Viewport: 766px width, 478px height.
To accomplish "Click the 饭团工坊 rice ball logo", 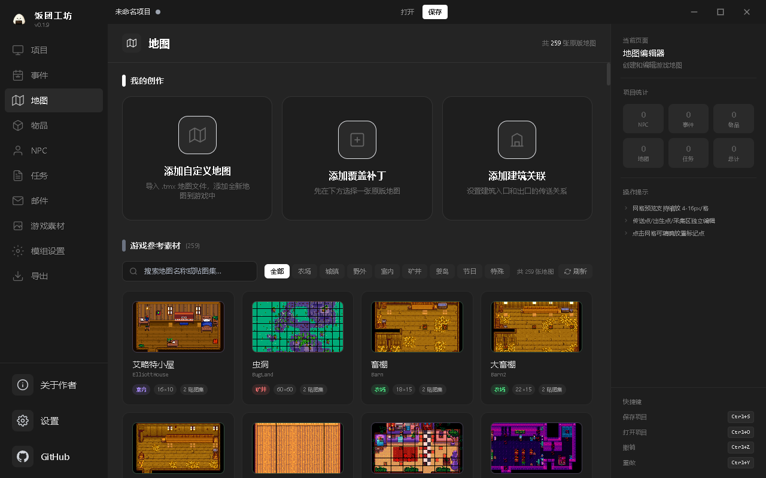I will click(x=19, y=19).
